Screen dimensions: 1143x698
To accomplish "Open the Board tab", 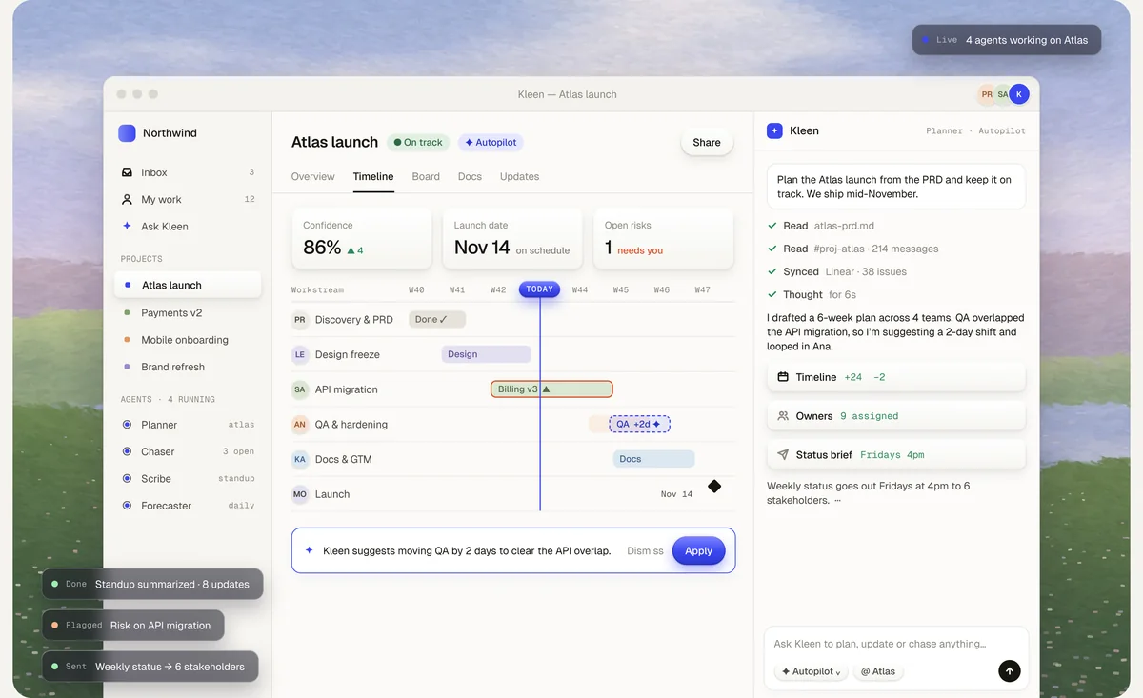I will coord(426,177).
